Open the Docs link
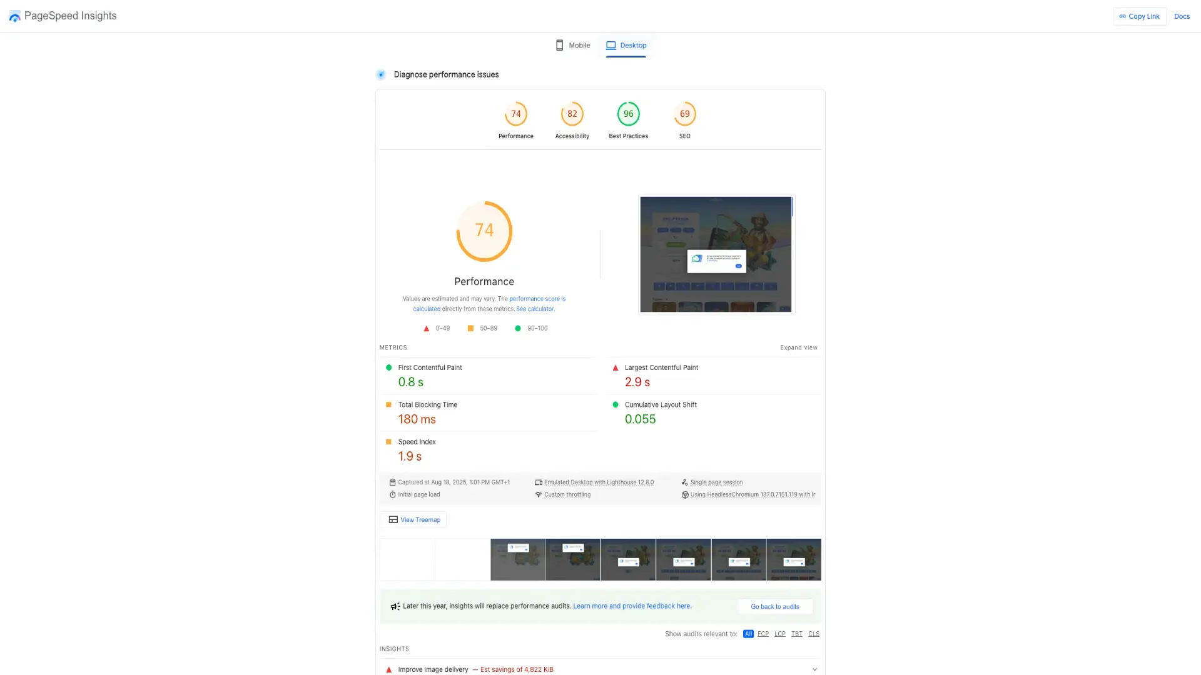The width and height of the screenshot is (1201, 675). click(1182, 16)
